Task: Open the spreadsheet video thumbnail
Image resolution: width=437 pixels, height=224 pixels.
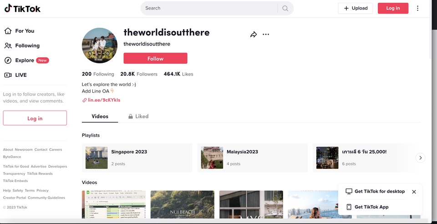Action: tap(114, 204)
